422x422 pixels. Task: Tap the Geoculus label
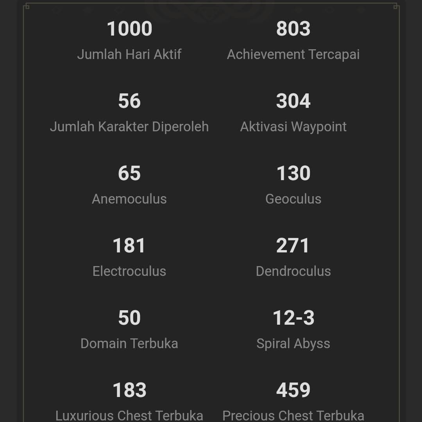293,199
